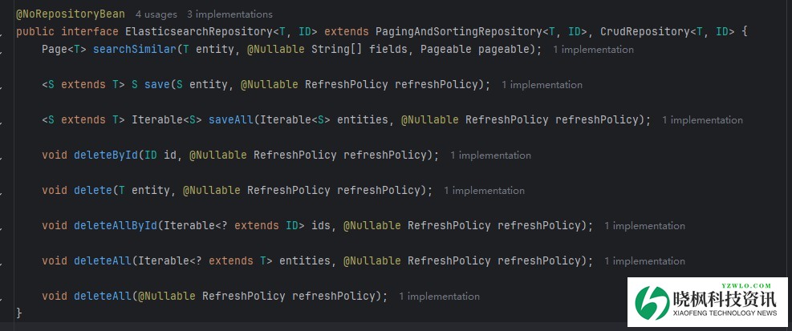Click the YZWLO.COM watermark text

tap(747, 285)
